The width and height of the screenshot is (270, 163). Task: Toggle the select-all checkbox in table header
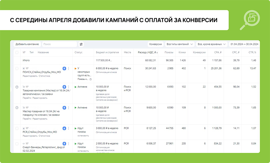point(17,52)
